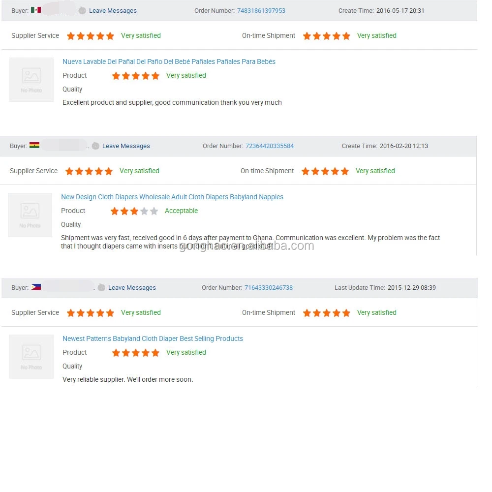Open order number 74831861397953

click(x=261, y=11)
